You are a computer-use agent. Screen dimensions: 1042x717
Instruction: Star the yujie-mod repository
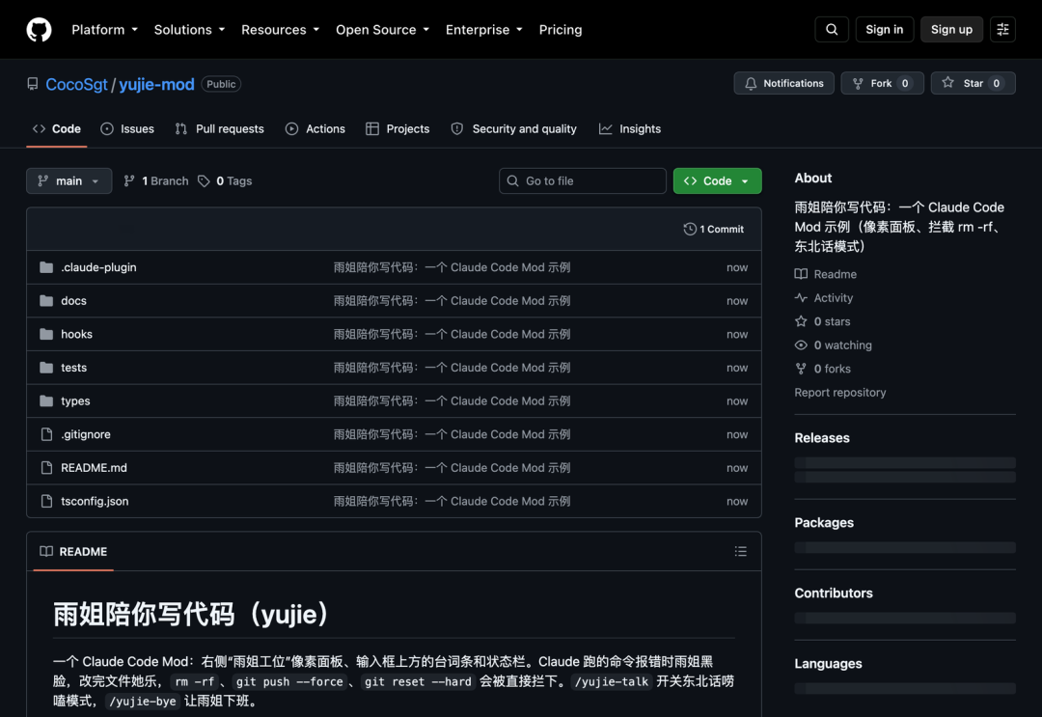[x=973, y=83]
